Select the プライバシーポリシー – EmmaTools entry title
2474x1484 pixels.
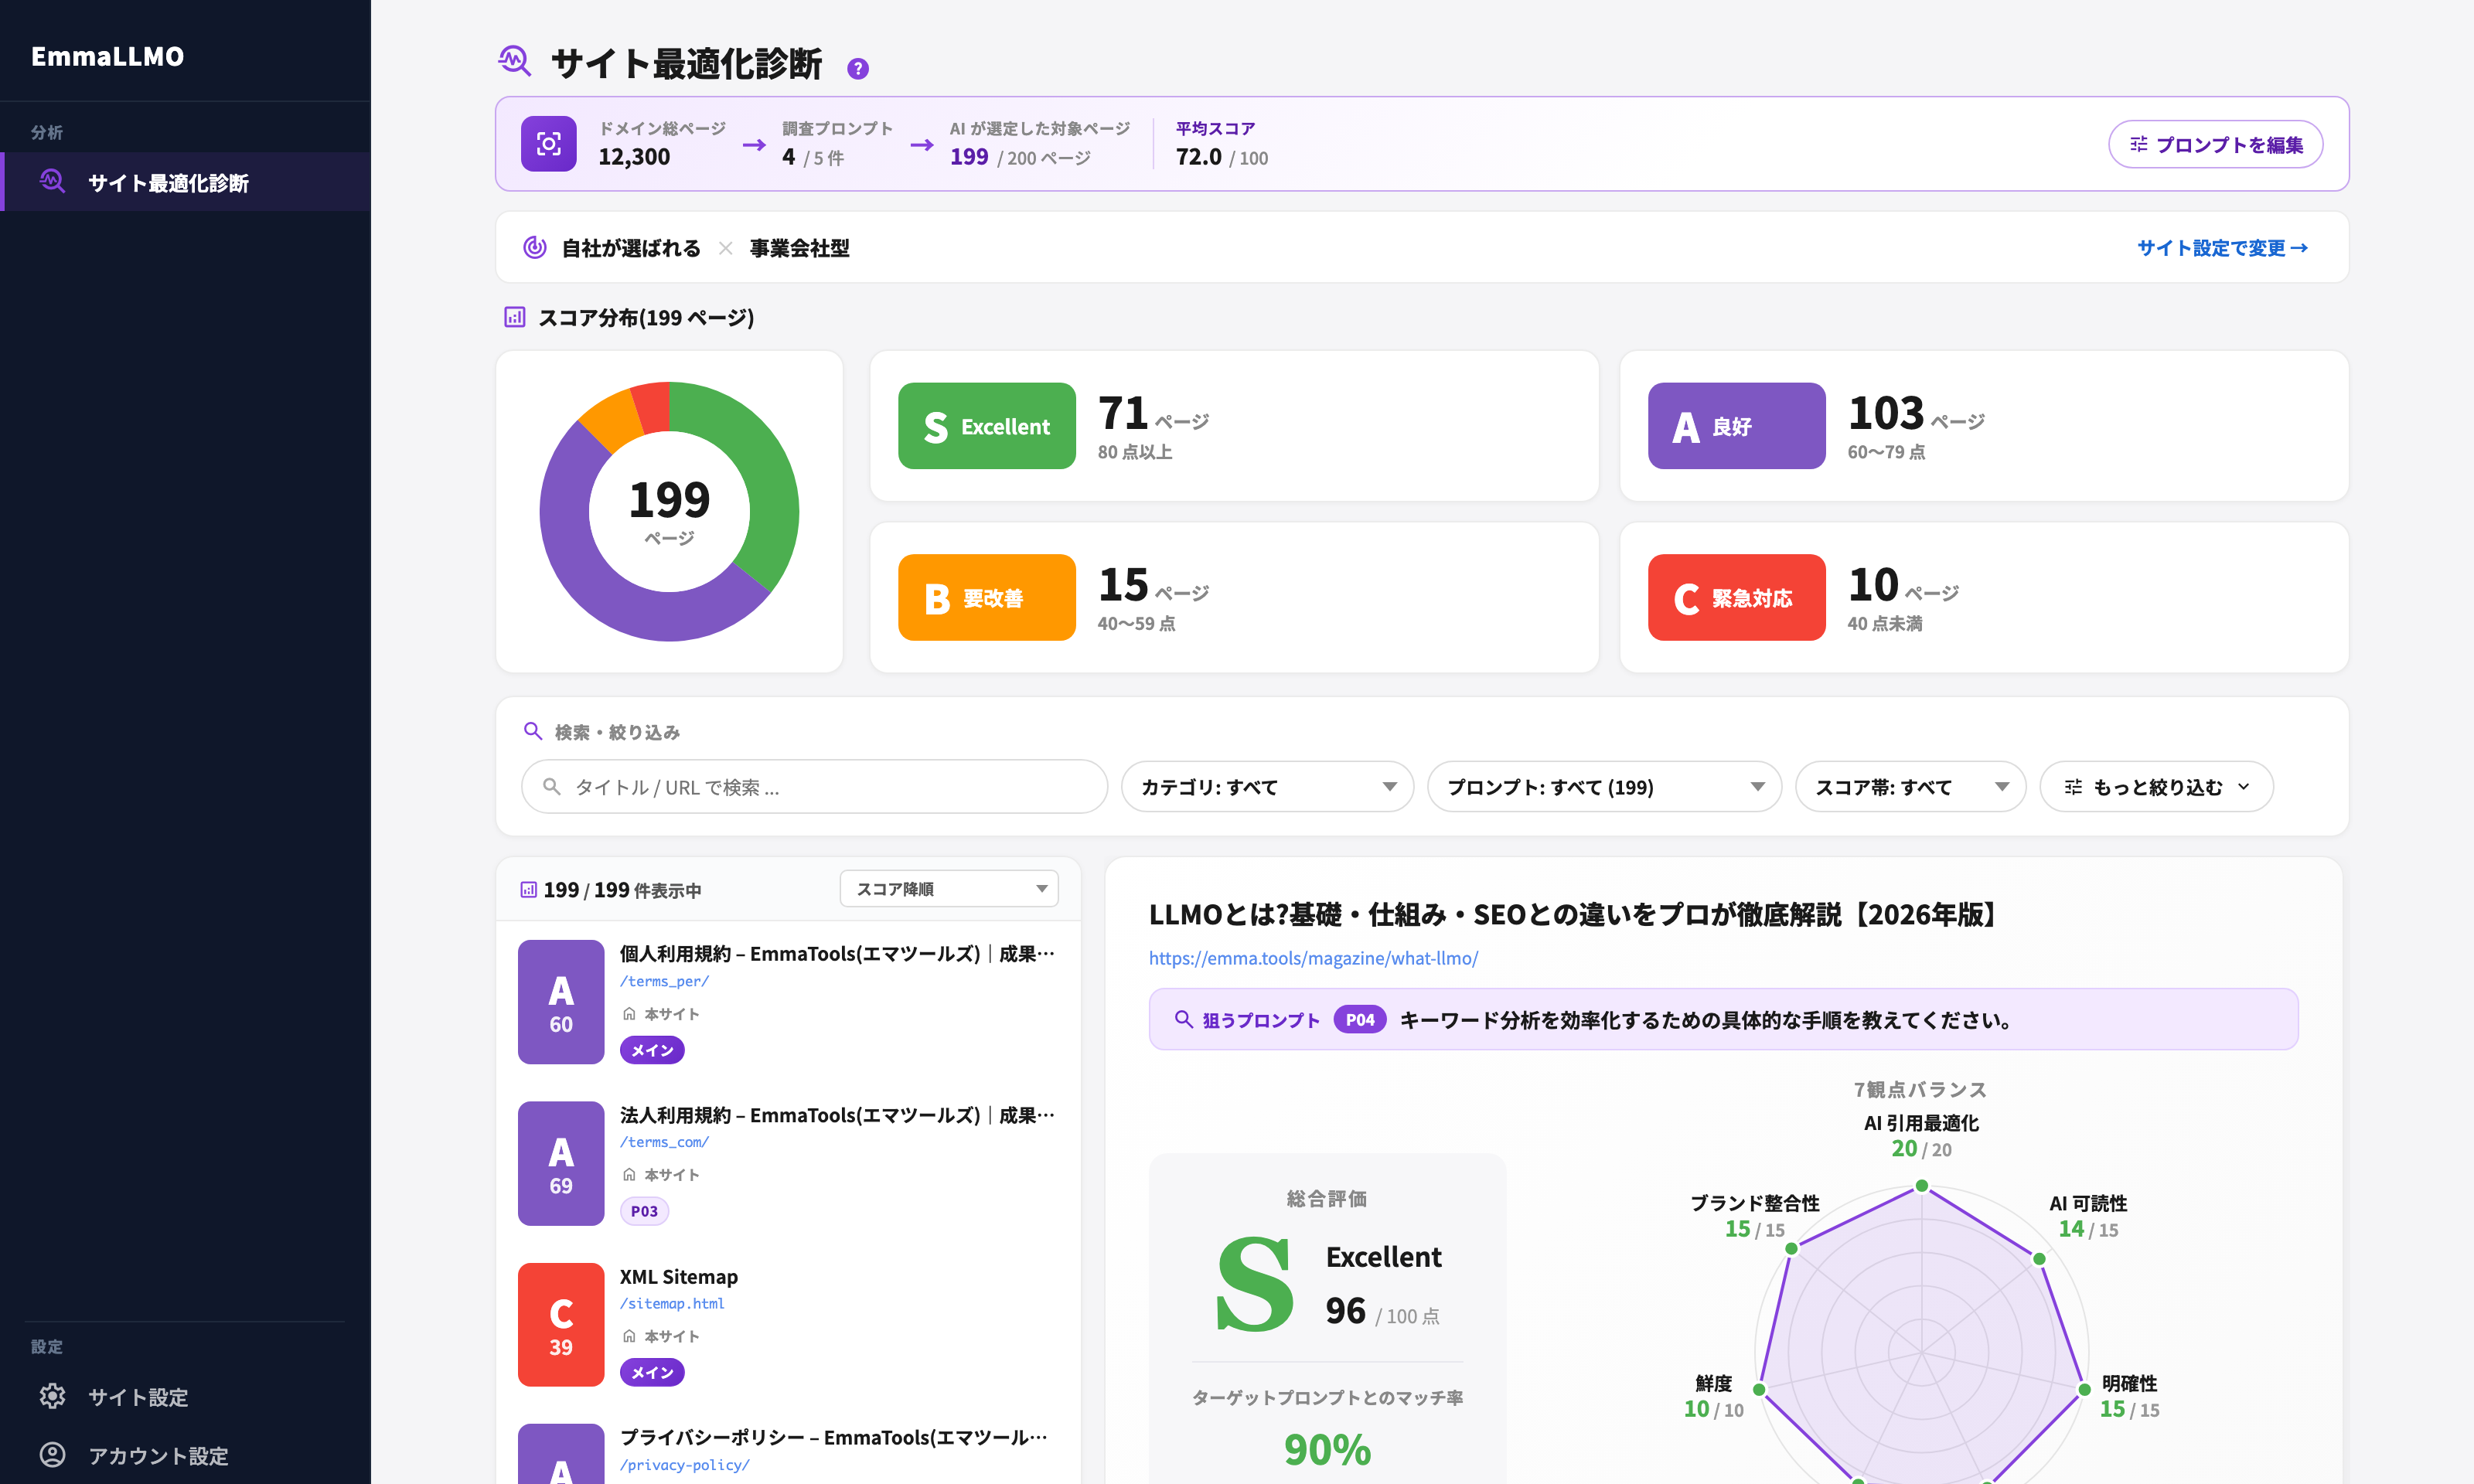833,1437
